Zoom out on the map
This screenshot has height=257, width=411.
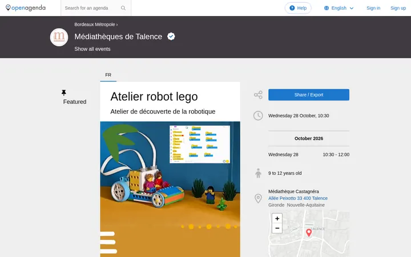[277, 228]
